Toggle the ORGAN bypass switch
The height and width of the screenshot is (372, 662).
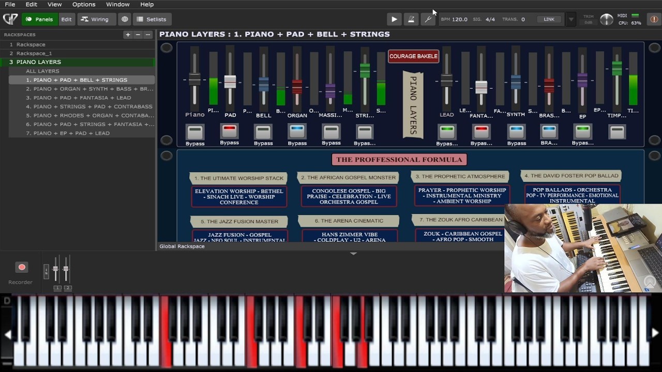297,131
